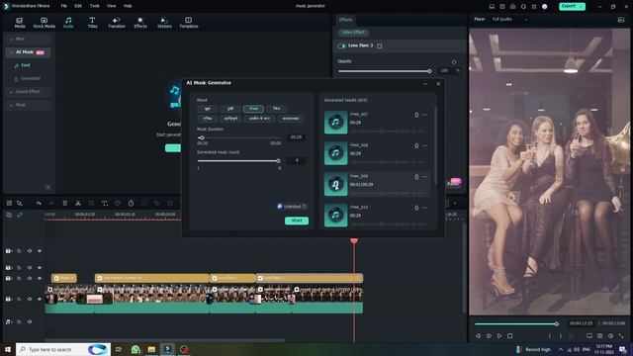Screen dimensions: 633x356
Task: Click the Stop button in the player
Action: (510, 336)
